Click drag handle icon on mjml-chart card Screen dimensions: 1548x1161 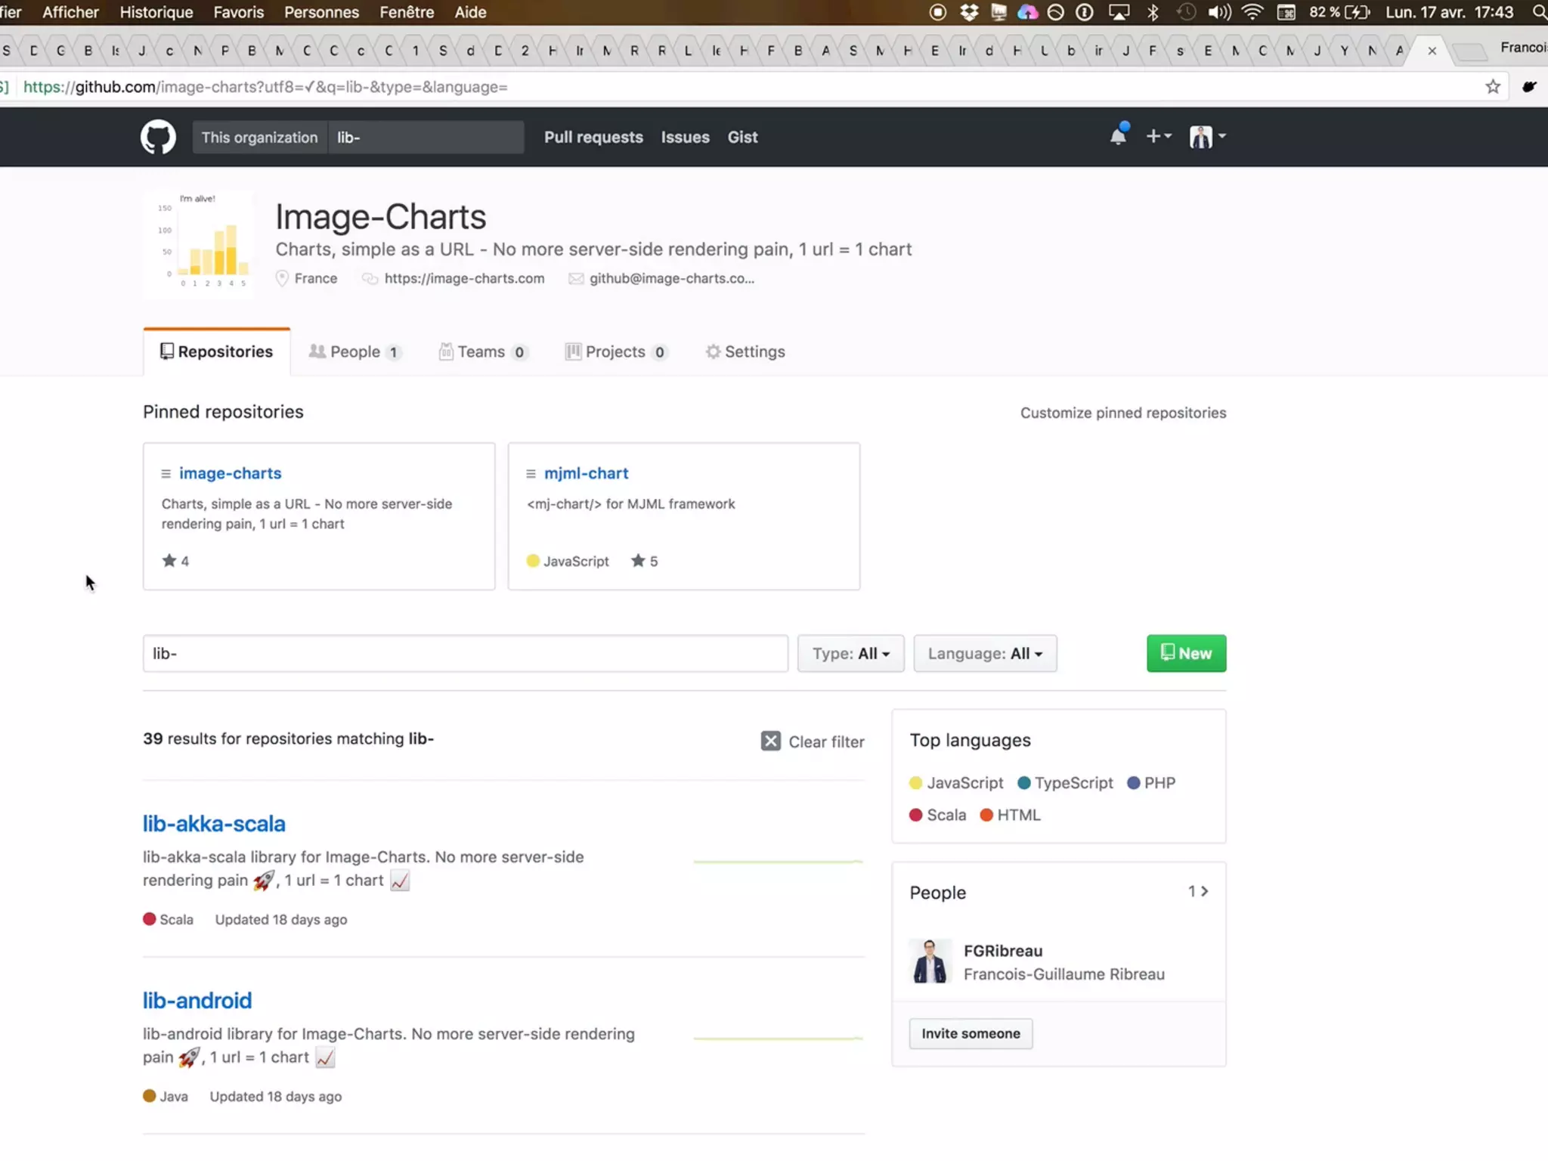(531, 474)
